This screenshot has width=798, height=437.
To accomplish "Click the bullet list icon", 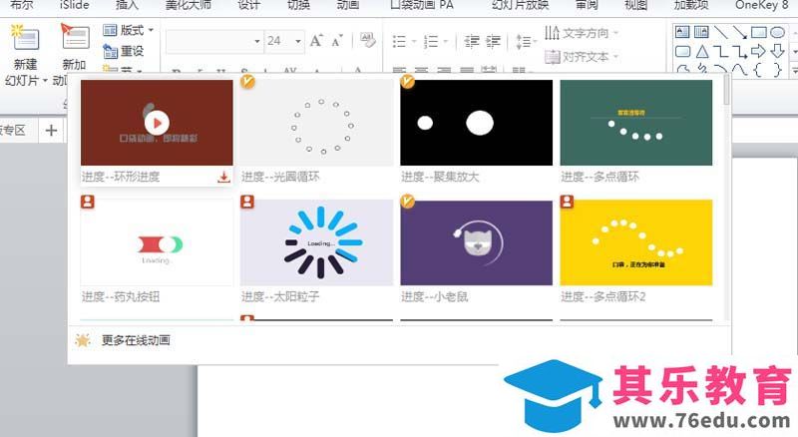I will click(x=400, y=41).
